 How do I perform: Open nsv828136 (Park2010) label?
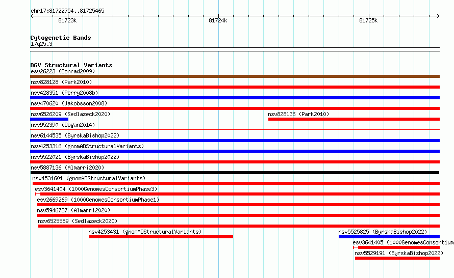(x=298, y=114)
